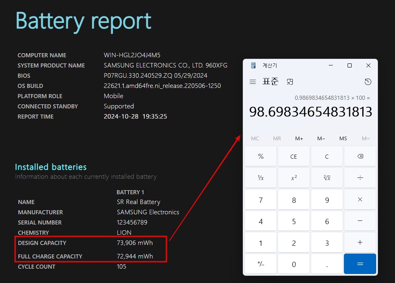Viewport: 395px width, 283px height.
Task: Open the M memory list dropdown
Action: [366, 138]
